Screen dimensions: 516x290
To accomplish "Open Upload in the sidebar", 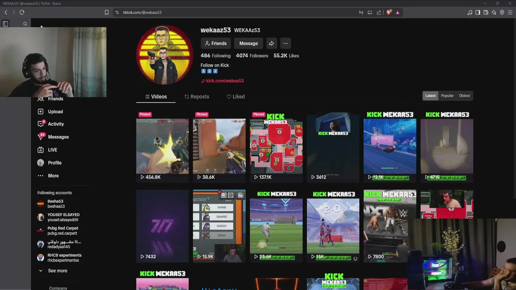I will pyautogui.click(x=55, y=112).
